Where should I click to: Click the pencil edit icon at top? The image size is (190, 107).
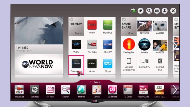click(141, 11)
